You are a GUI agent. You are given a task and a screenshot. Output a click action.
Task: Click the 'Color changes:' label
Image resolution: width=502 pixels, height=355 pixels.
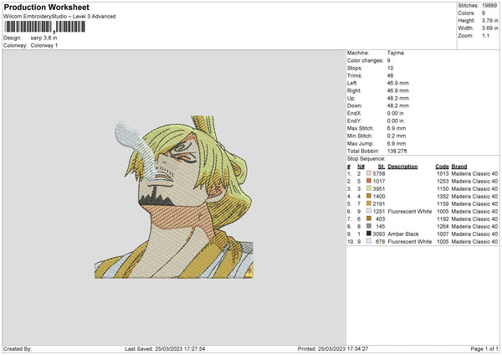click(365, 60)
